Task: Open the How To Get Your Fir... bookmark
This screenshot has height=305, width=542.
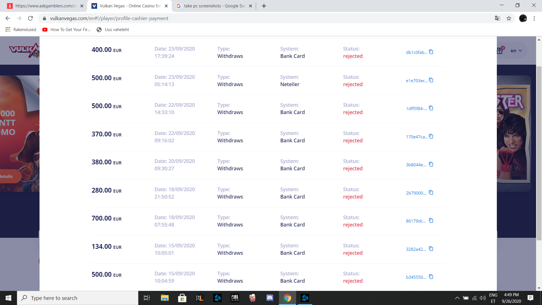Action: click(x=67, y=30)
